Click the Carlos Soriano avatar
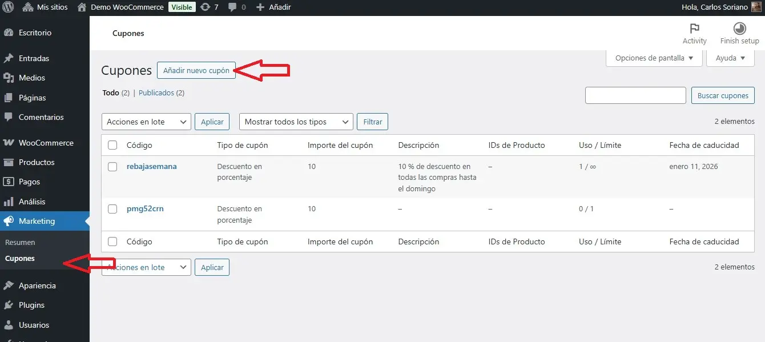 click(755, 7)
